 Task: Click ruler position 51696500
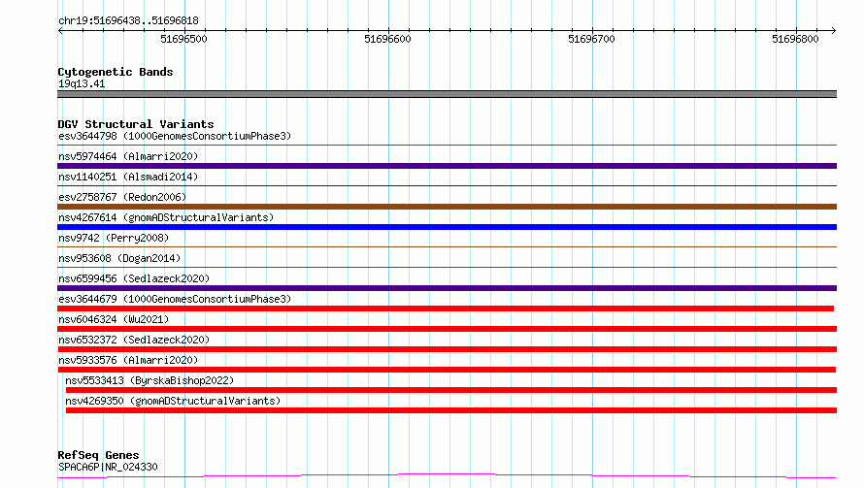click(x=184, y=39)
